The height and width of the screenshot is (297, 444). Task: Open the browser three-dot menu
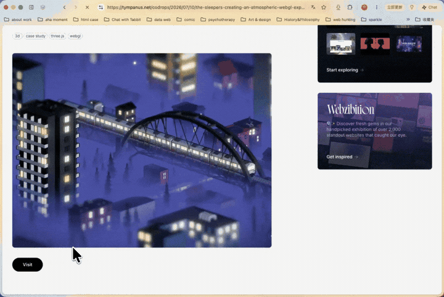click(377, 7)
